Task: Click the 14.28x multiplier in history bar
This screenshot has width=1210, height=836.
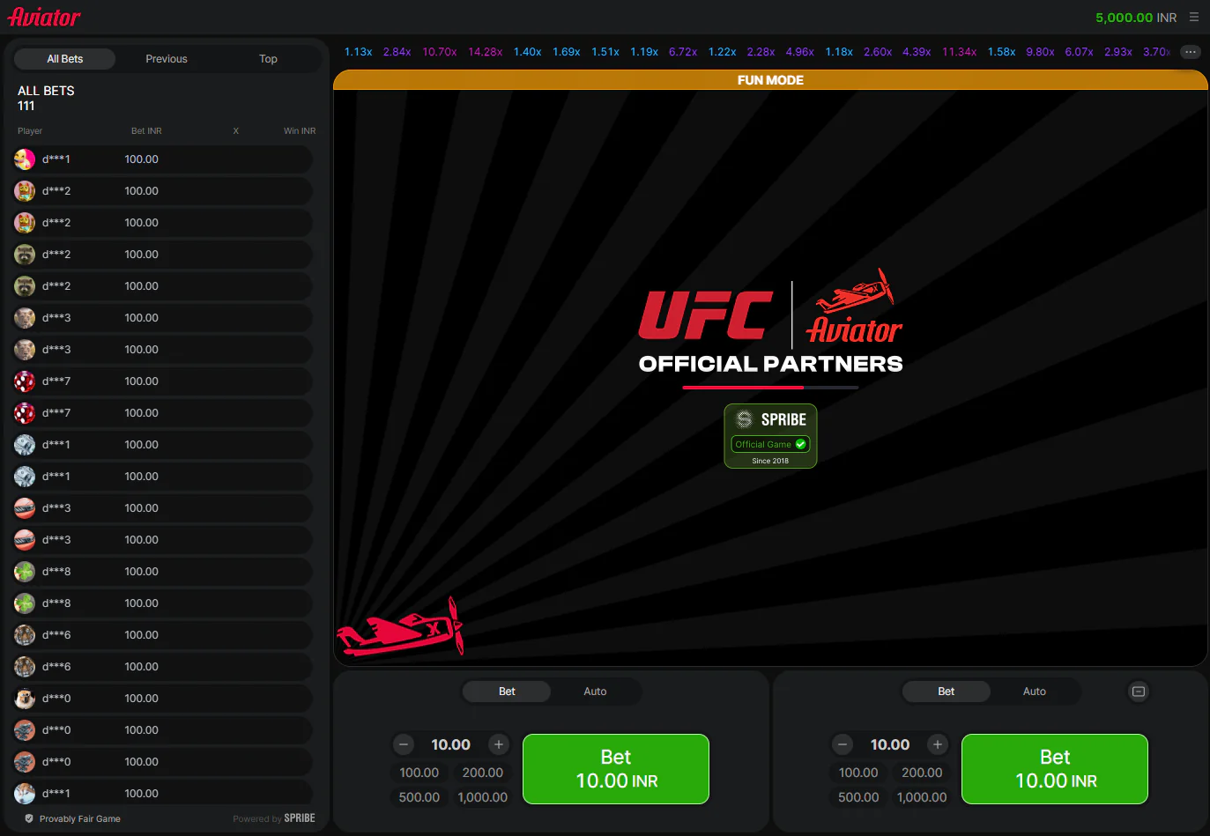Action: pos(485,52)
